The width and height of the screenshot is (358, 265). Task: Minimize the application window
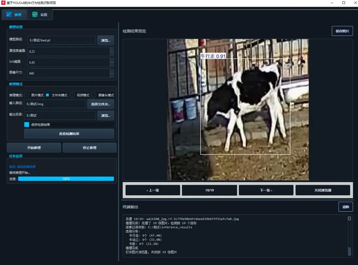coord(332,3)
